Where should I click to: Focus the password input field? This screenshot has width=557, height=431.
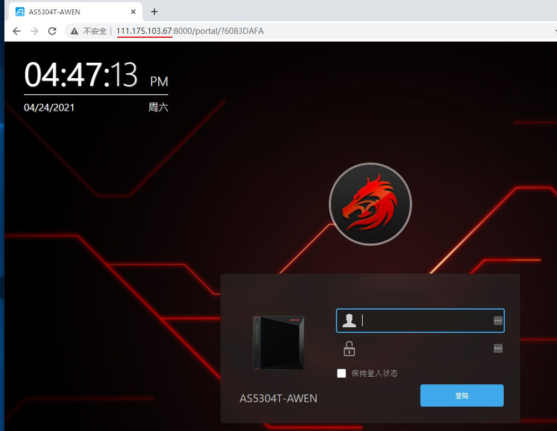[422, 348]
